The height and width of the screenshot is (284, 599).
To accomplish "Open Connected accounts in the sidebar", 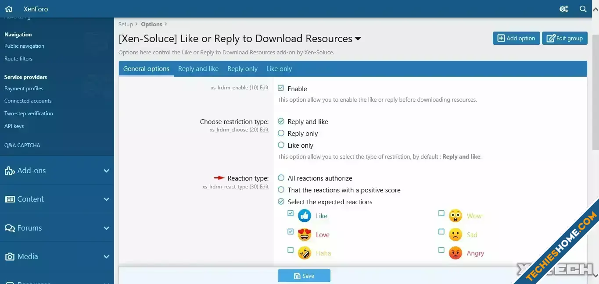I will [x=28, y=101].
